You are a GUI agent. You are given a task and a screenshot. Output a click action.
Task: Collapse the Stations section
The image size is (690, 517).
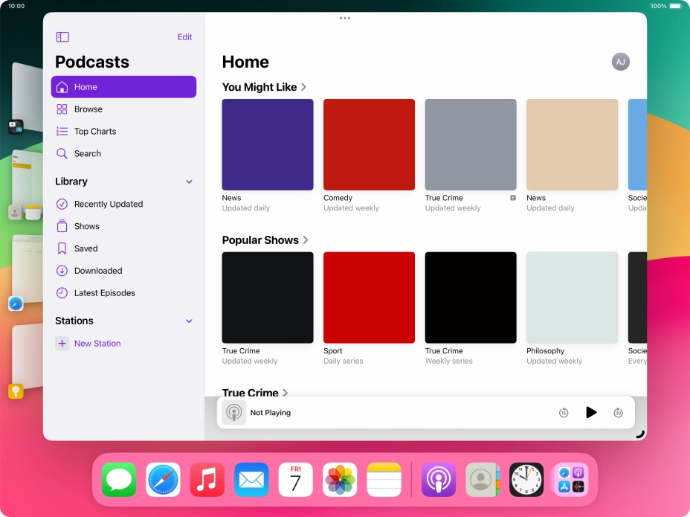coord(190,321)
